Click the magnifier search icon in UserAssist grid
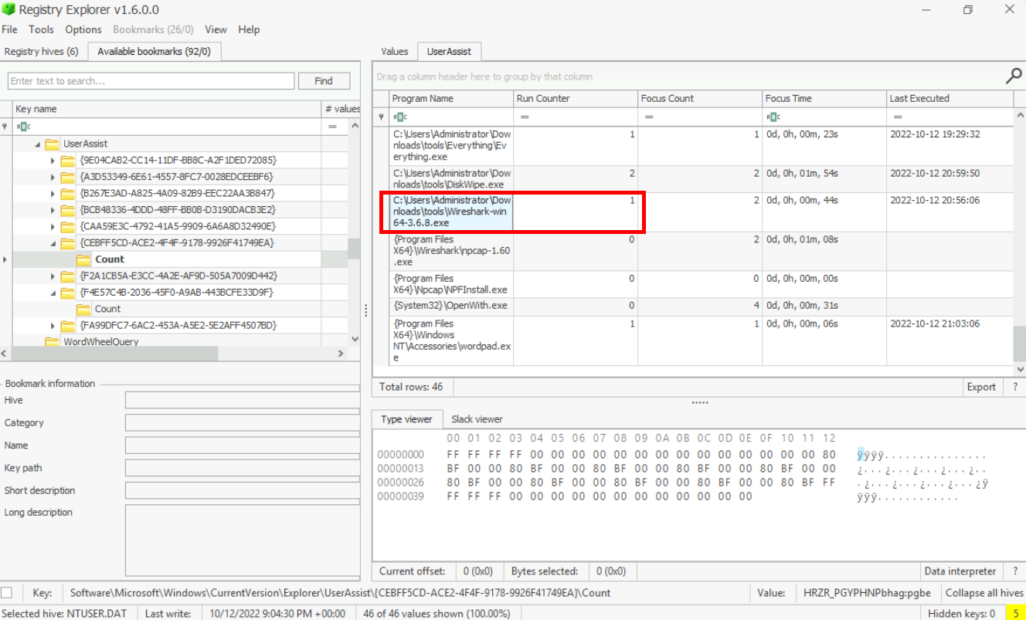1026x620 pixels. coord(1013,76)
